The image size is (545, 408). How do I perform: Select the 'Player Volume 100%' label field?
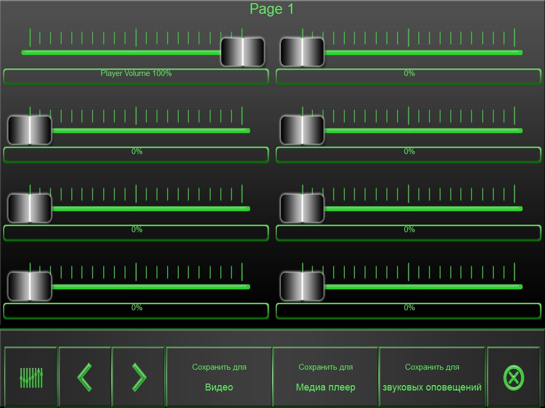tap(136, 76)
